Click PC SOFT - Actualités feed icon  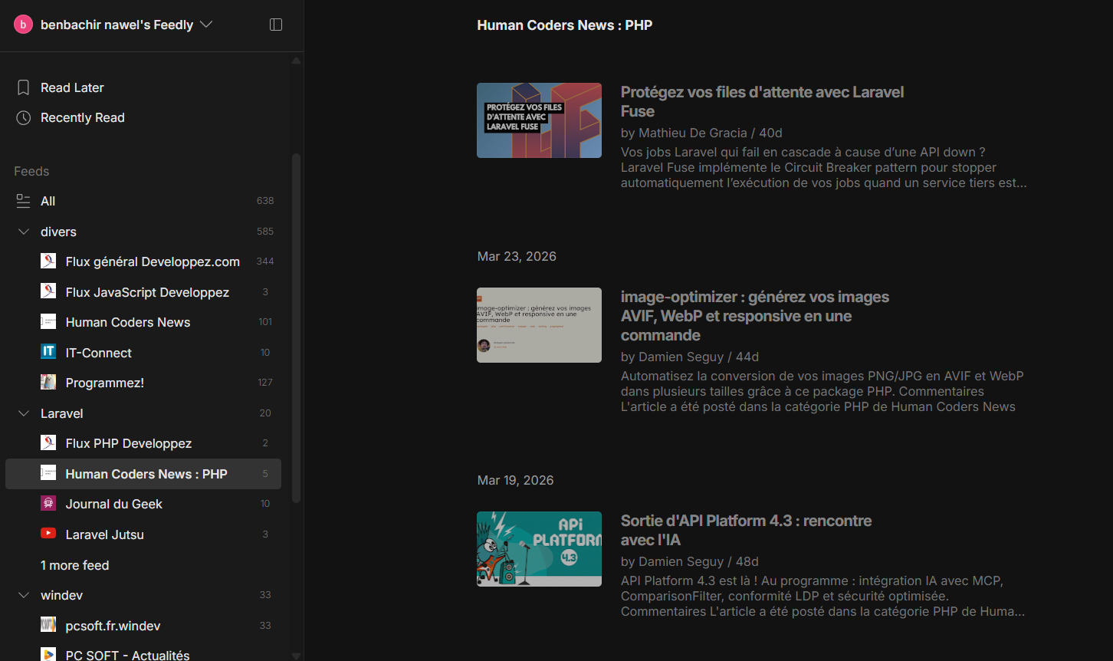(48, 656)
